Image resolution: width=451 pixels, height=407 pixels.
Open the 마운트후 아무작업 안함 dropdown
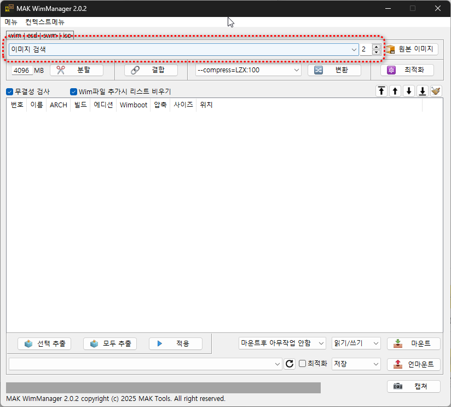(321, 343)
